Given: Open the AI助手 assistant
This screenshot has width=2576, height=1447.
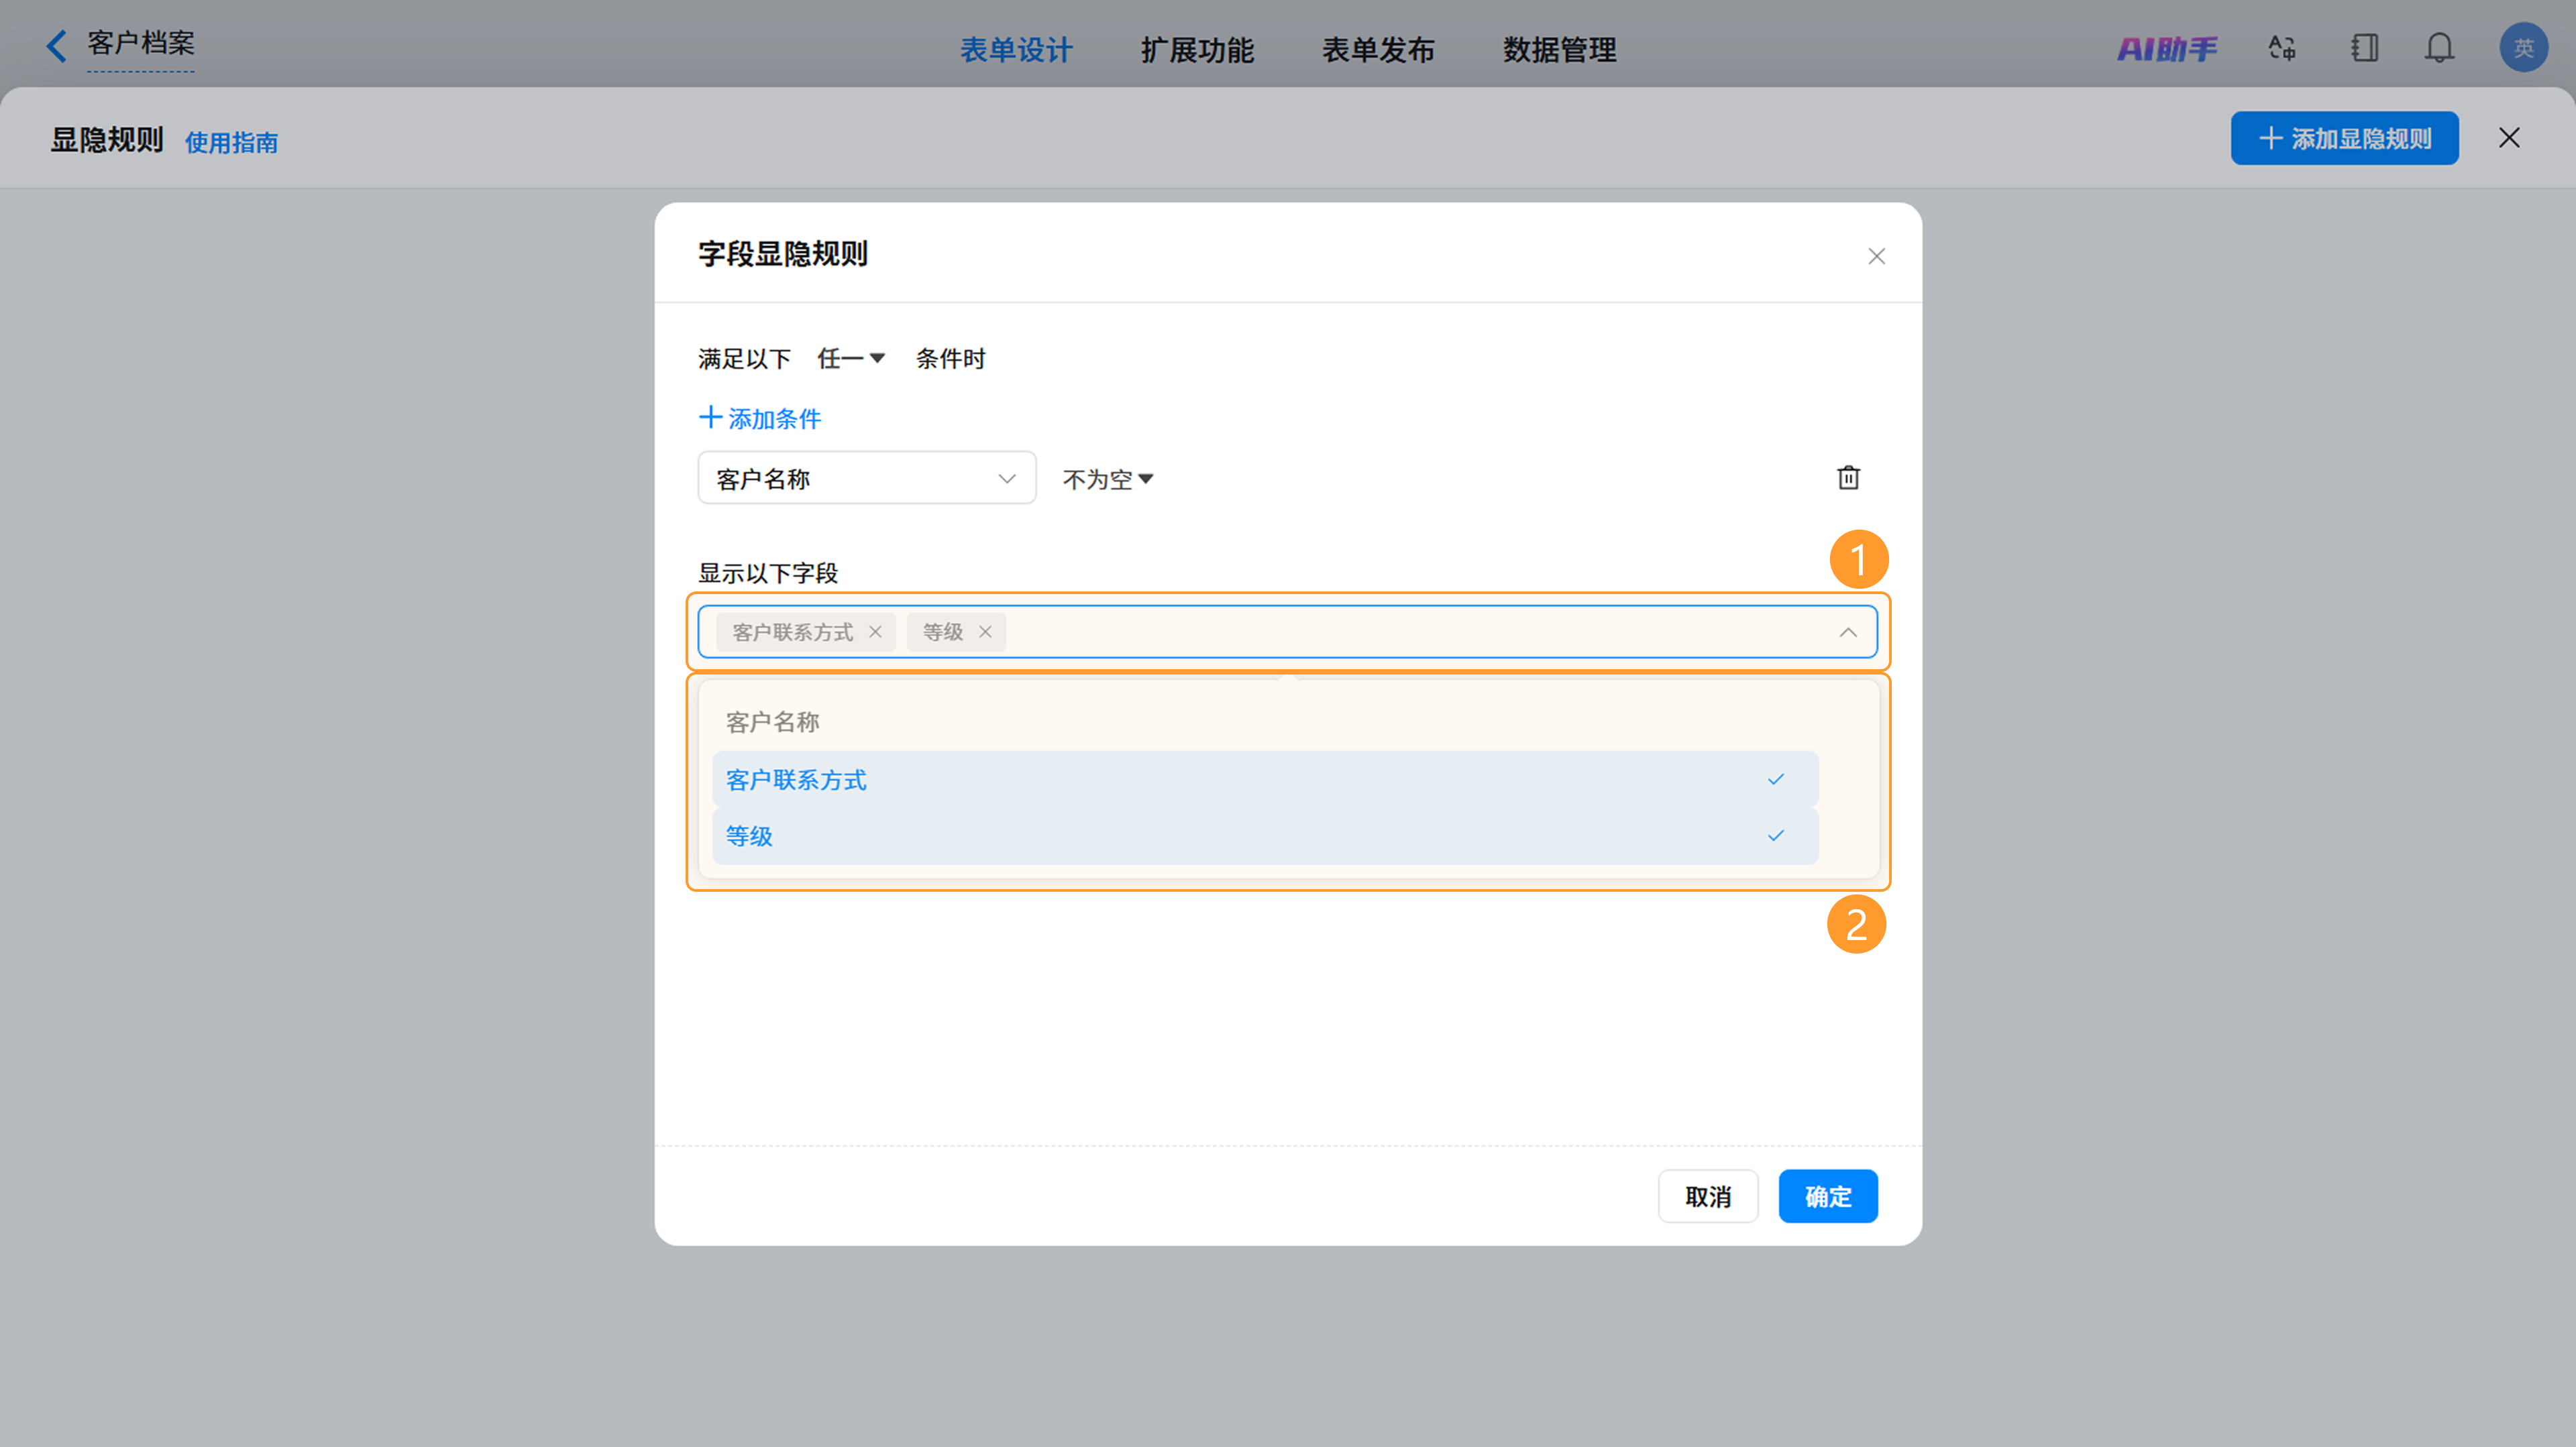Looking at the screenshot, I should pyautogui.click(x=2166, y=48).
